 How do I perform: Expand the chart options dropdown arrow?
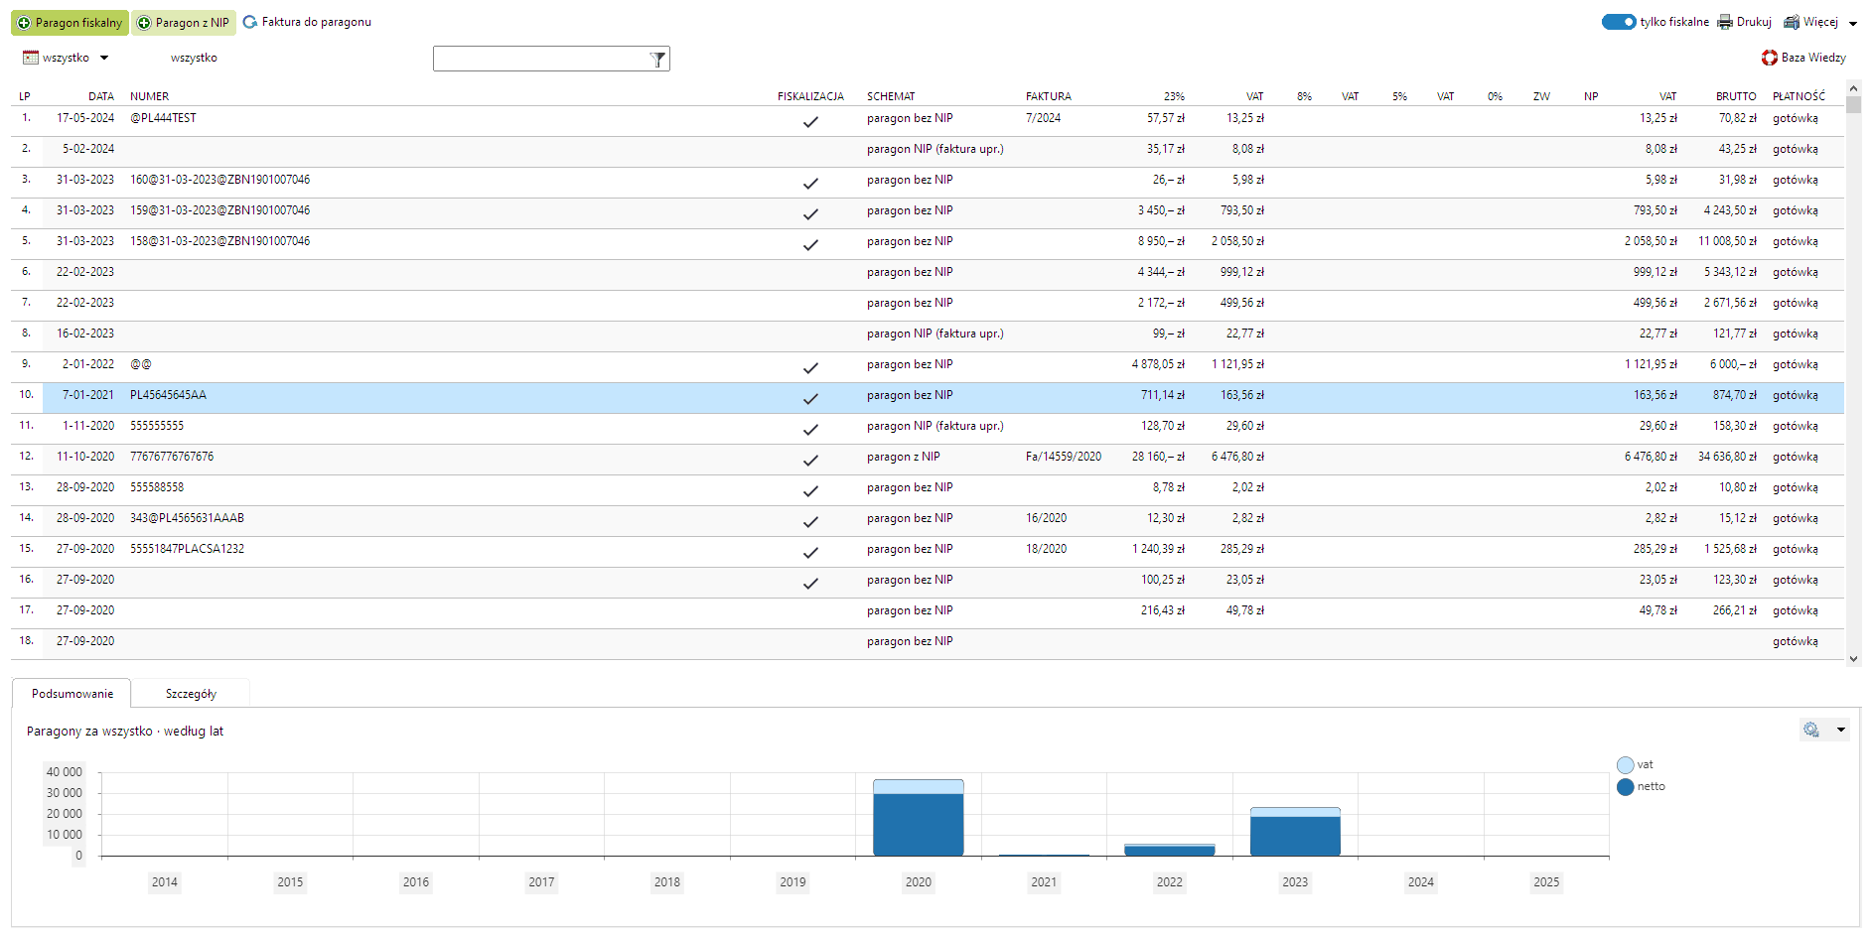[1841, 730]
